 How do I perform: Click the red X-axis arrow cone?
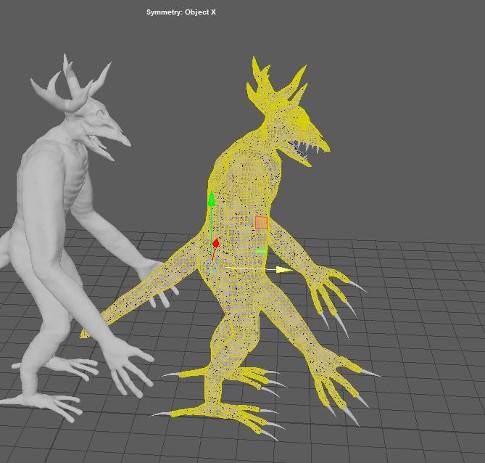[x=215, y=243]
